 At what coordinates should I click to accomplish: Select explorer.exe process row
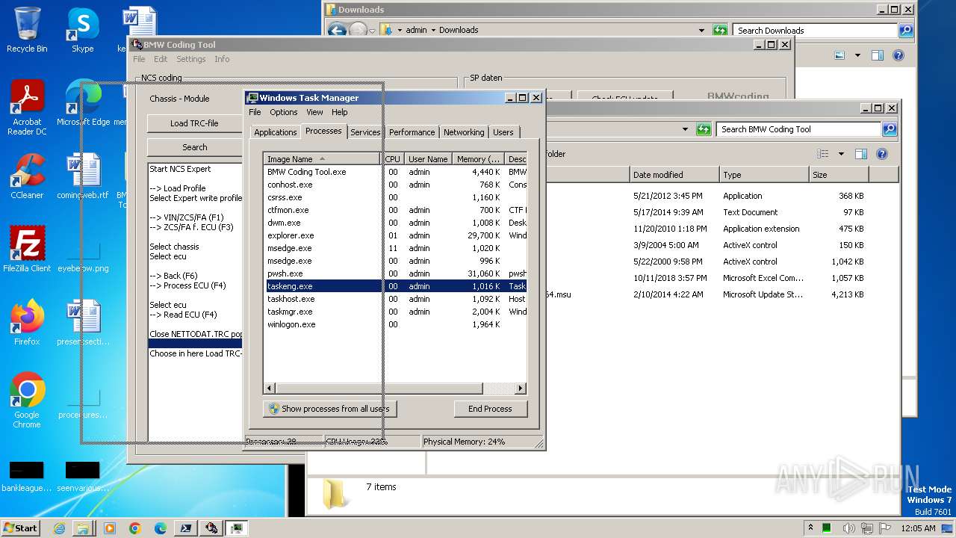pos(396,235)
